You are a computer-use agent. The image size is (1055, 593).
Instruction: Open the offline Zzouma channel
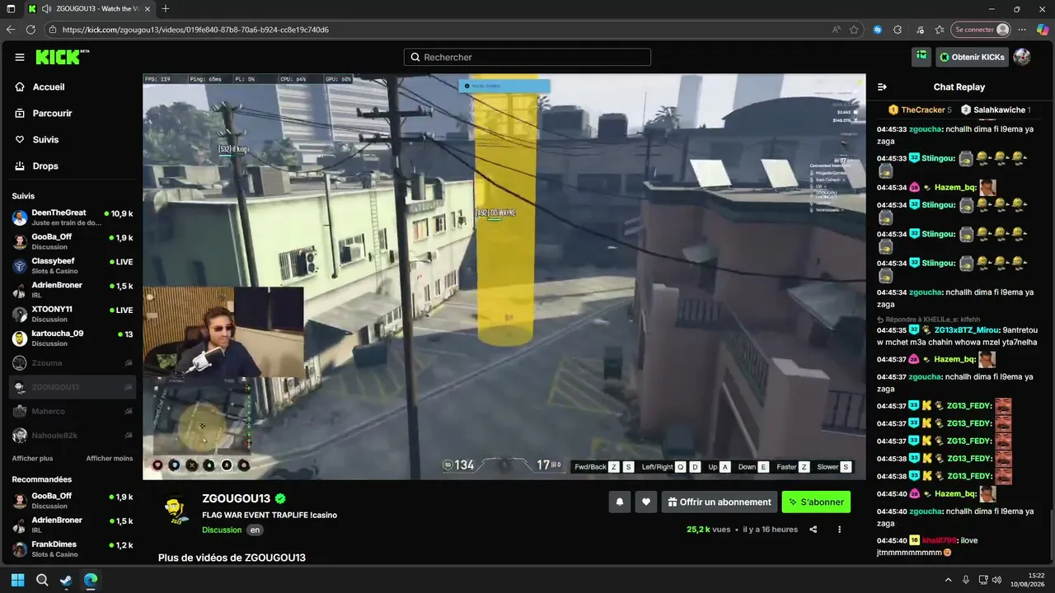click(73, 362)
